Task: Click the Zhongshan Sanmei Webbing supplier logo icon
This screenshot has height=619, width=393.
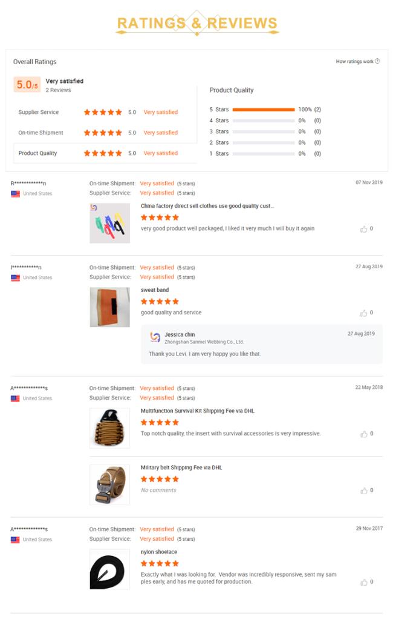Action: 155,337
